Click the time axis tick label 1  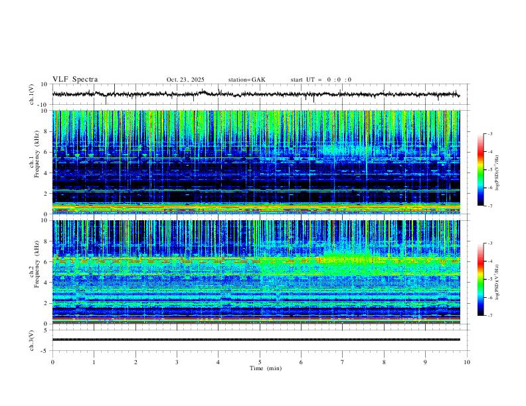click(94, 362)
